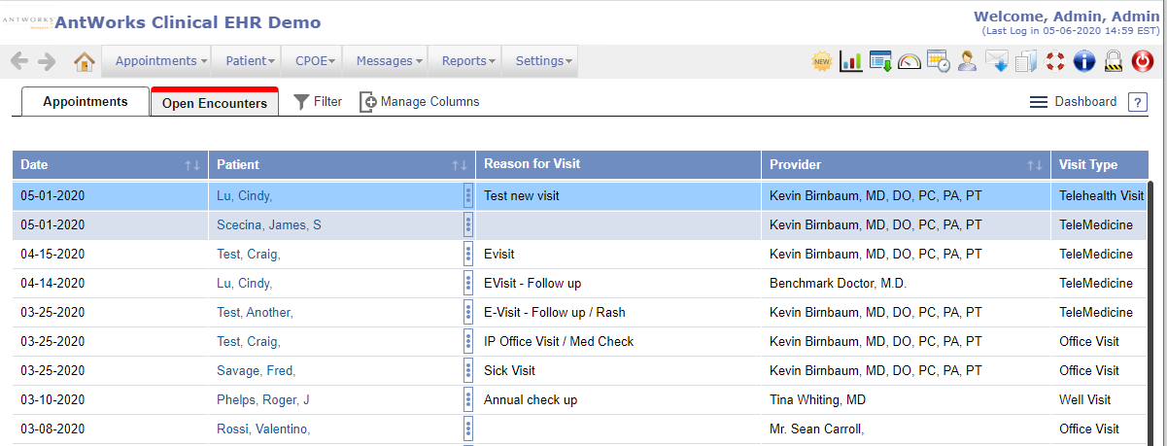The image size is (1167, 446).
Task: Open the speedometer gauge icon
Action: tap(910, 61)
